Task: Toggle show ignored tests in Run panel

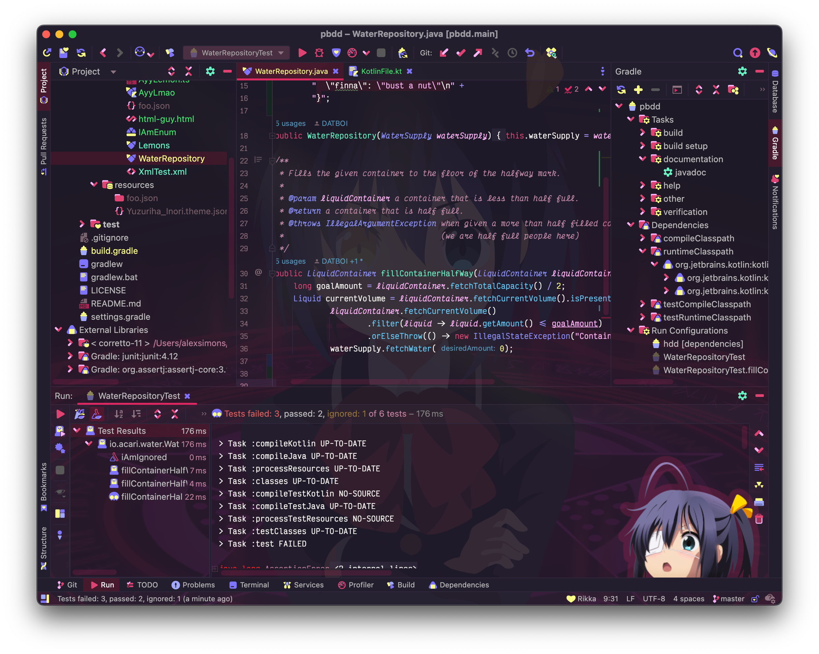Action: (97, 414)
